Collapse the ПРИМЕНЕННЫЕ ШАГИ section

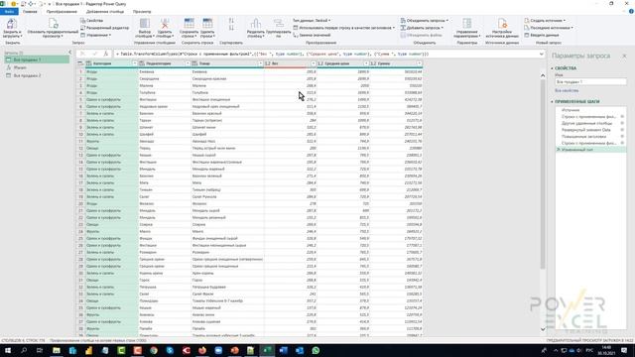pos(552,101)
